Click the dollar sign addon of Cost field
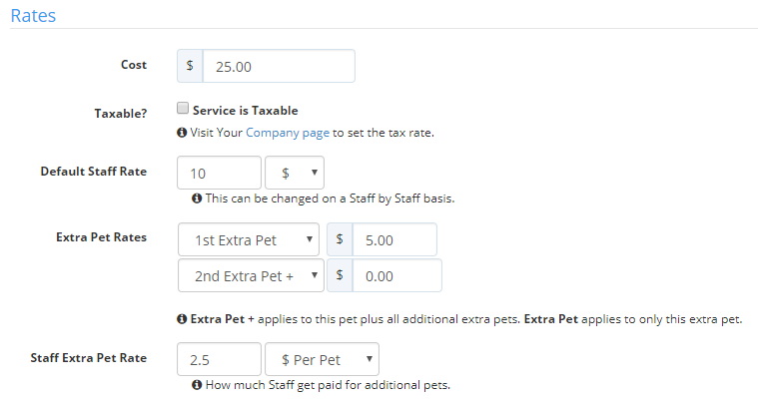 tap(190, 66)
